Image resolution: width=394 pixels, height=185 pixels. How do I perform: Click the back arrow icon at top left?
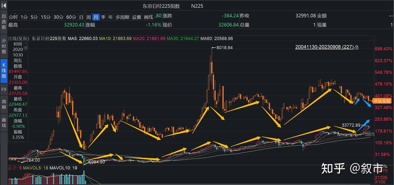4,5
